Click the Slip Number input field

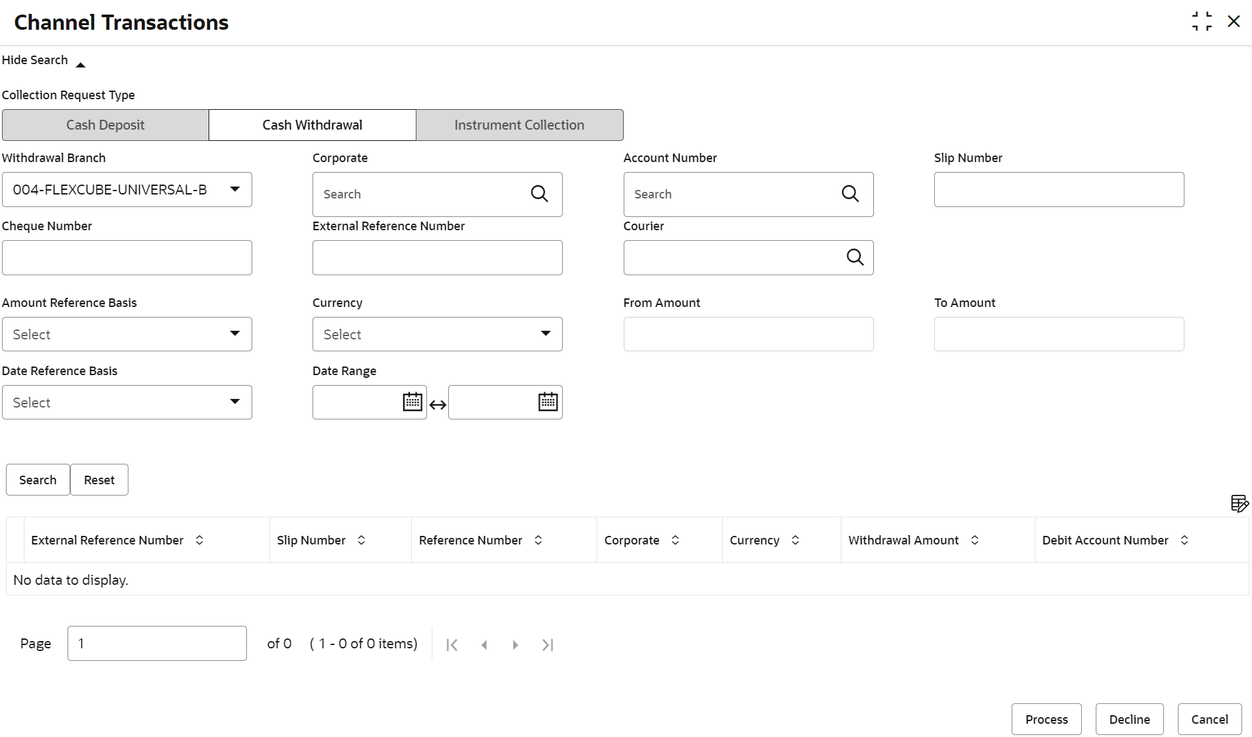1059,190
